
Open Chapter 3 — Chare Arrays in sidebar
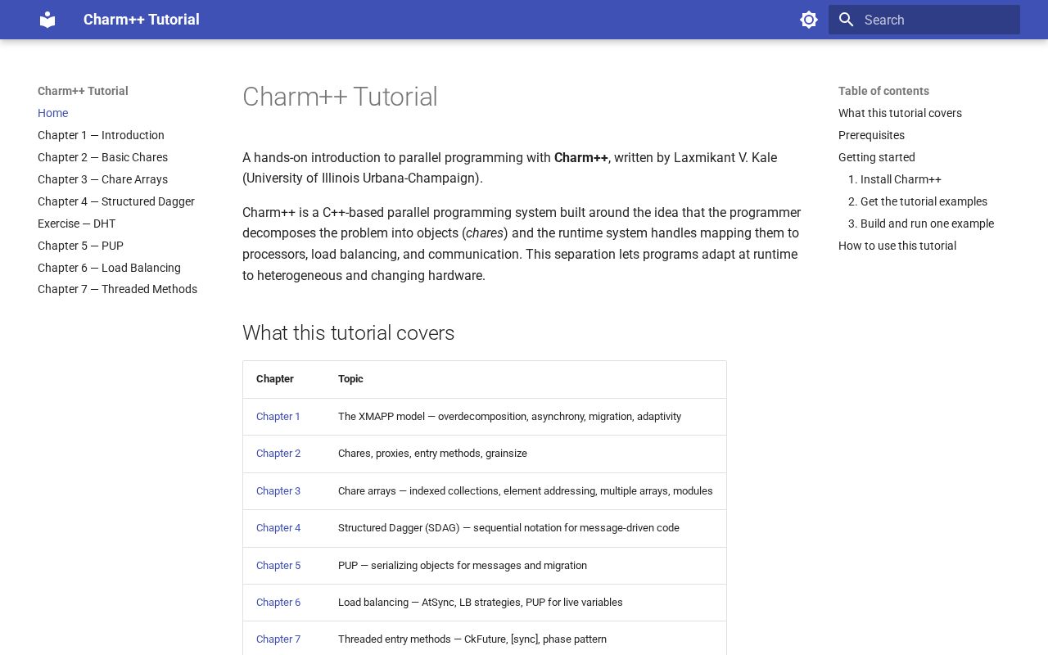102,179
